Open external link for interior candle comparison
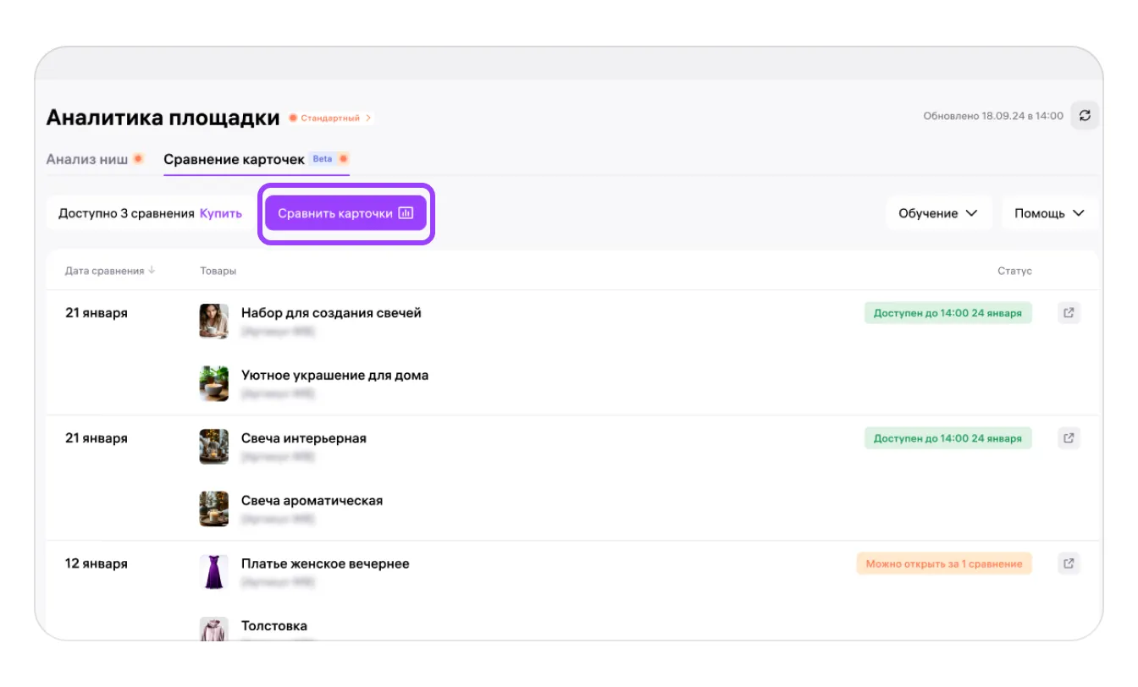The height and width of the screenshot is (687, 1138). [x=1069, y=438]
